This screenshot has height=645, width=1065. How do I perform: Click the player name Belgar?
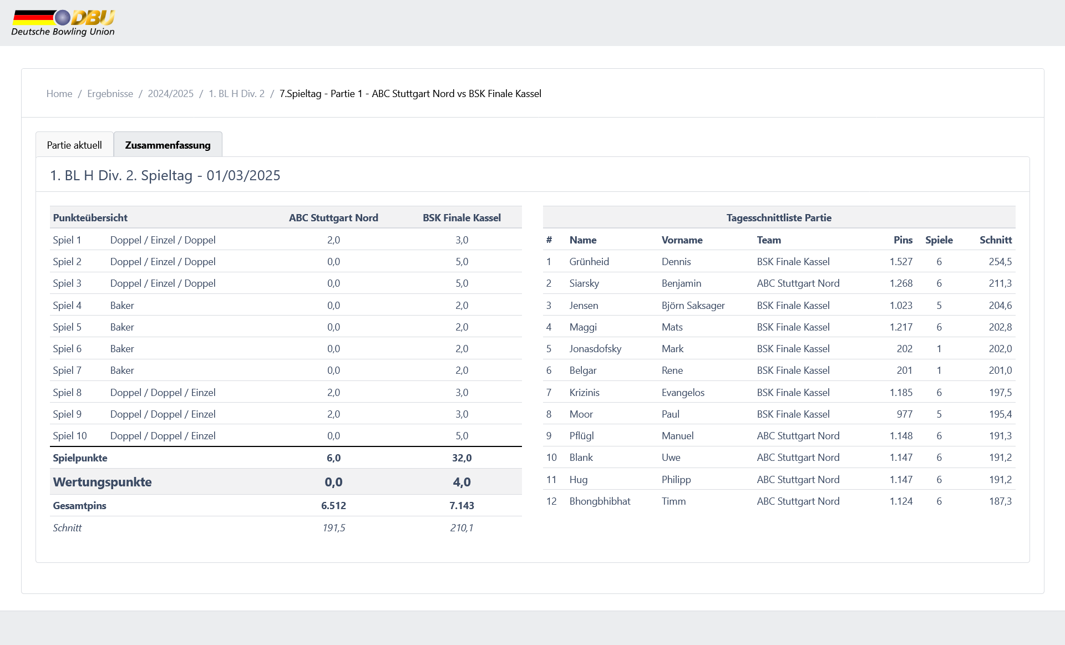pyautogui.click(x=583, y=370)
